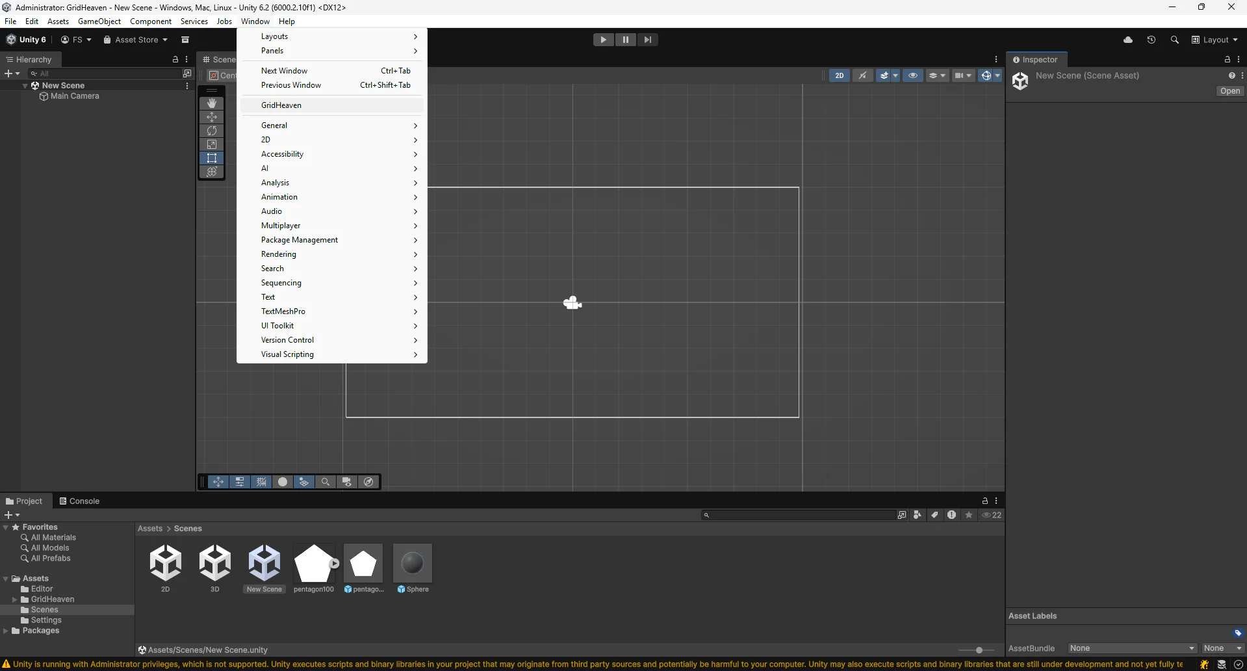Image resolution: width=1247 pixels, height=671 pixels.
Task: Open the Unity cloud services icon
Action: 1128,40
